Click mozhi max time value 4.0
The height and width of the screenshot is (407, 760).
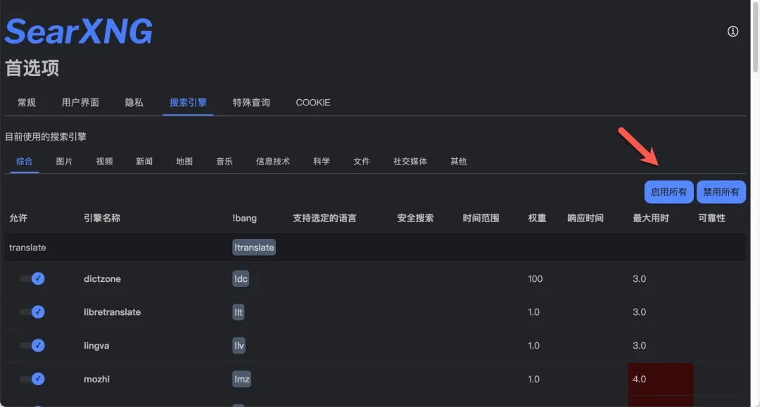point(639,379)
